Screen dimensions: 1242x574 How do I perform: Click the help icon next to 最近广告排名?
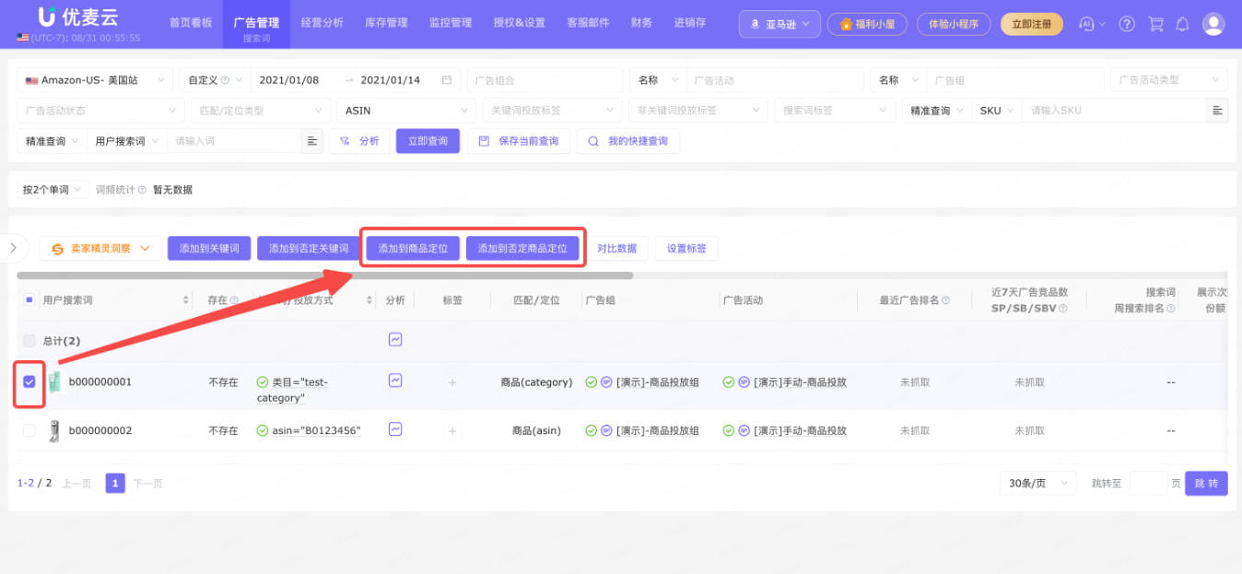point(945,300)
